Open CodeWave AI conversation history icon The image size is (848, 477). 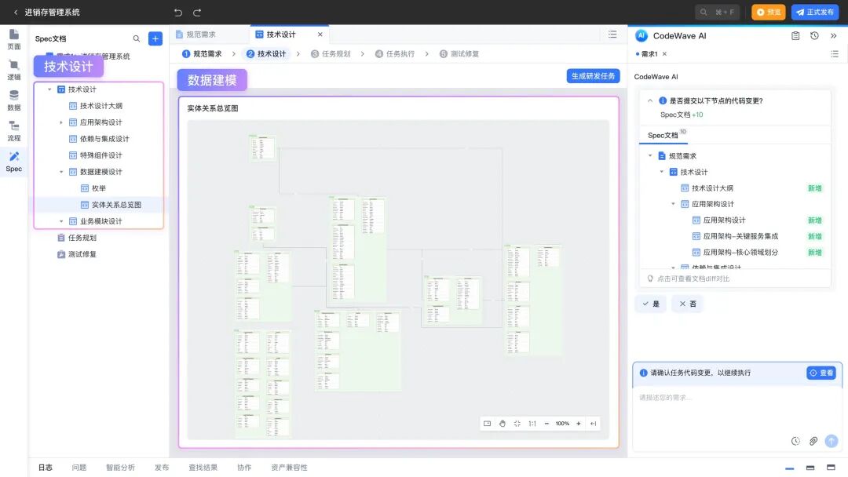tap(814, 35)
